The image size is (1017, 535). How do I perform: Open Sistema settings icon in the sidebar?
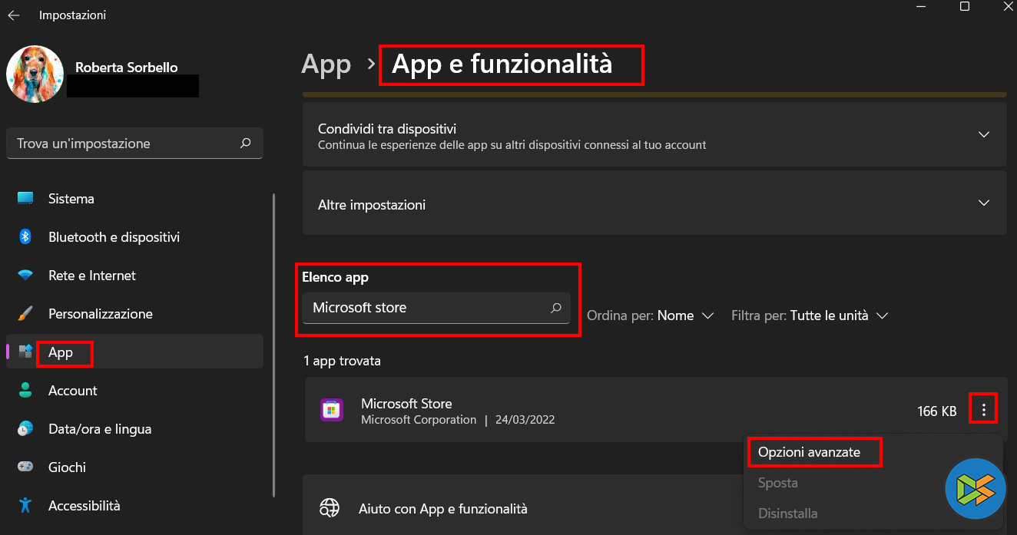(x=25, y=199)
